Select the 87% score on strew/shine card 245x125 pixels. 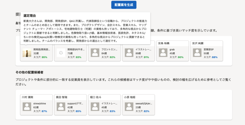44,111
